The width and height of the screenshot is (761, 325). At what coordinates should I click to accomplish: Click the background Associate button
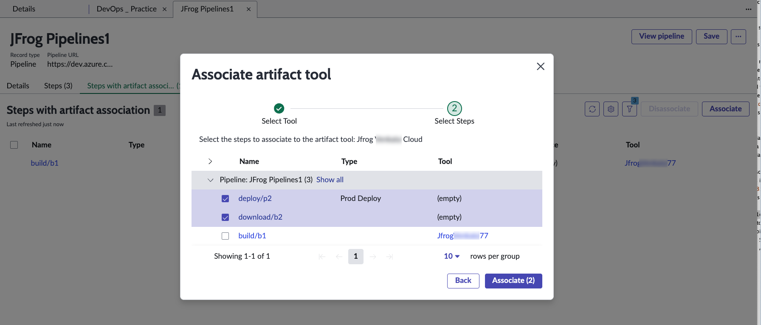tap(725, 109)
